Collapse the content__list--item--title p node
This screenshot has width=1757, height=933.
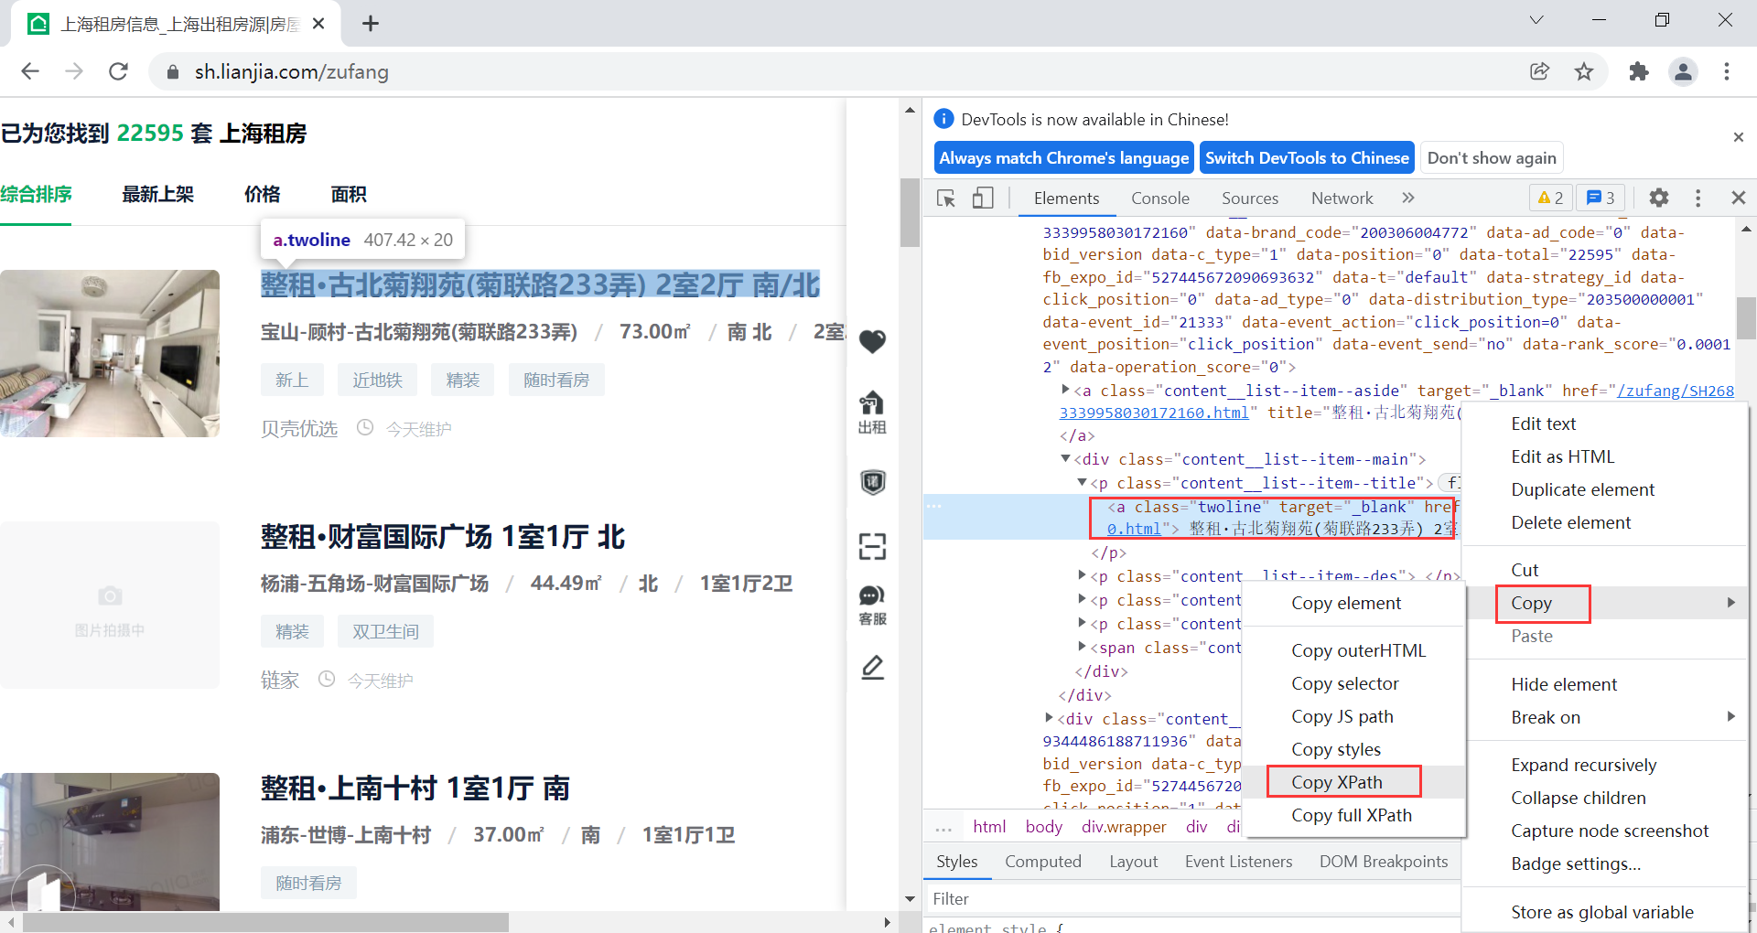click(1082, 483)
